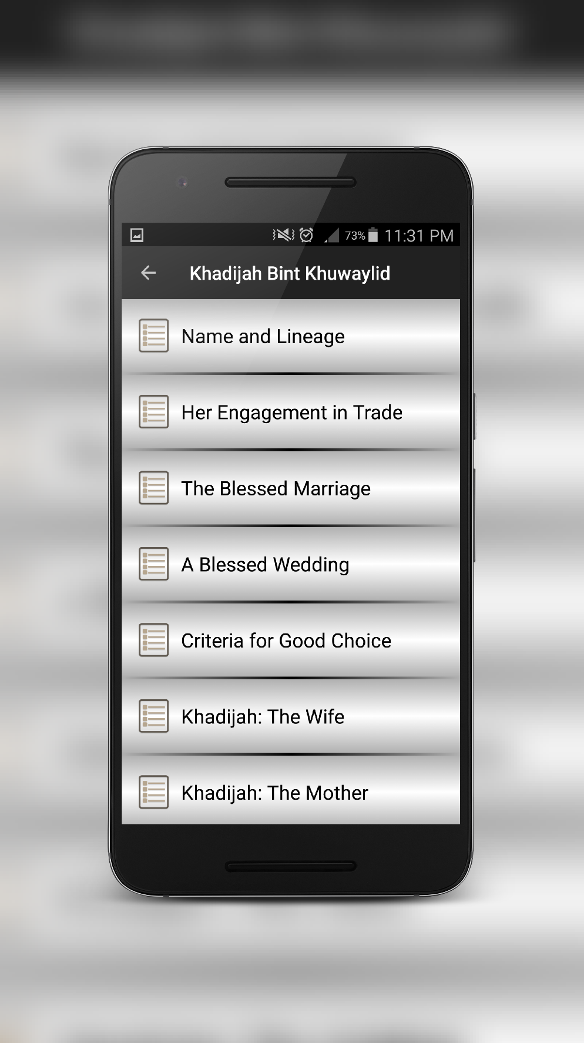Tap the vibrate mute status icon

pyautogui.click(x=284, y=235)
